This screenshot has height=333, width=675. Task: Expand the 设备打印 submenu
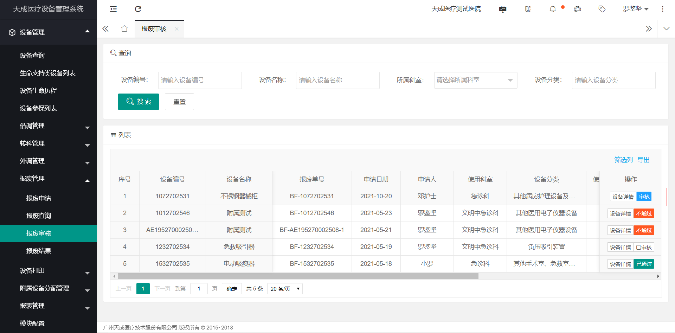(x=87, y=273)
